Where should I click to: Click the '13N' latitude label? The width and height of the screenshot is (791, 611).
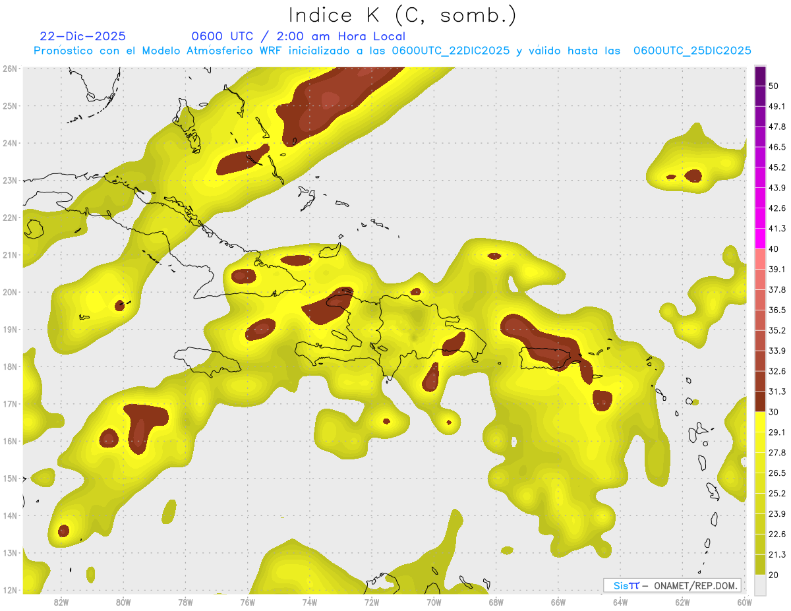(x=10, y=552)
